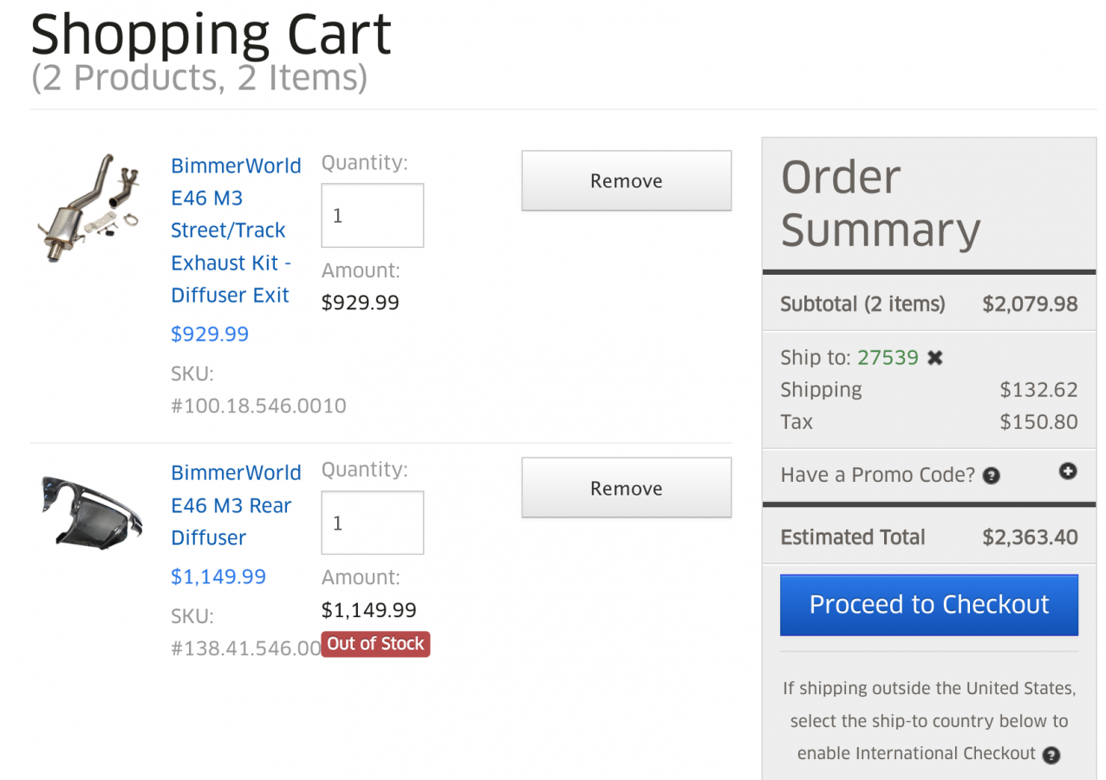Click the Order Summary heading

tap(881, 204)
